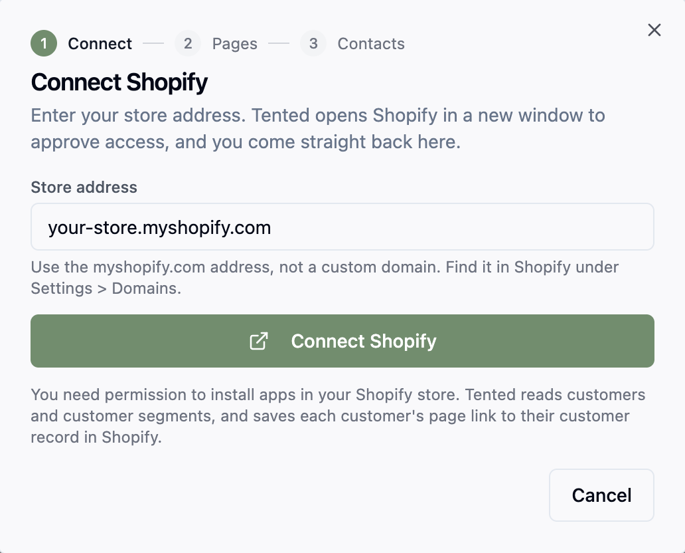Viewport: 685px width, 553px height.
Task: Click the "Enter your store address" description
Action: pos(318,129)
